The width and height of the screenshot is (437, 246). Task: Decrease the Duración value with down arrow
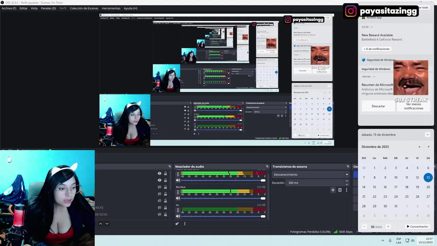tap(347, 184)
